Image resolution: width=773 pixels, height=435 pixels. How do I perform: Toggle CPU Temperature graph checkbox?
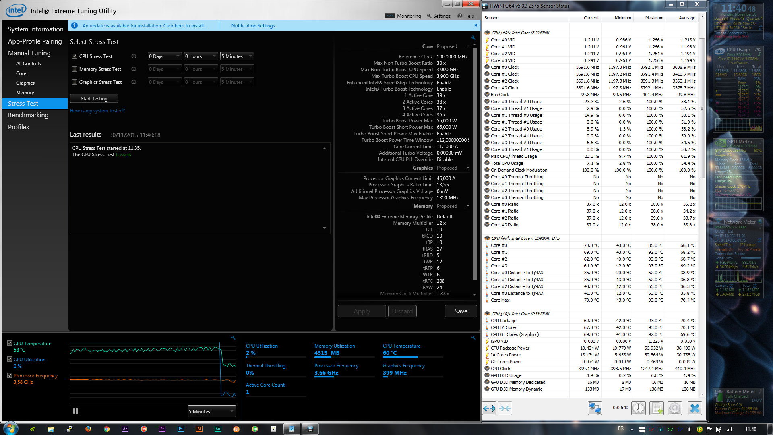pos(10,343)
